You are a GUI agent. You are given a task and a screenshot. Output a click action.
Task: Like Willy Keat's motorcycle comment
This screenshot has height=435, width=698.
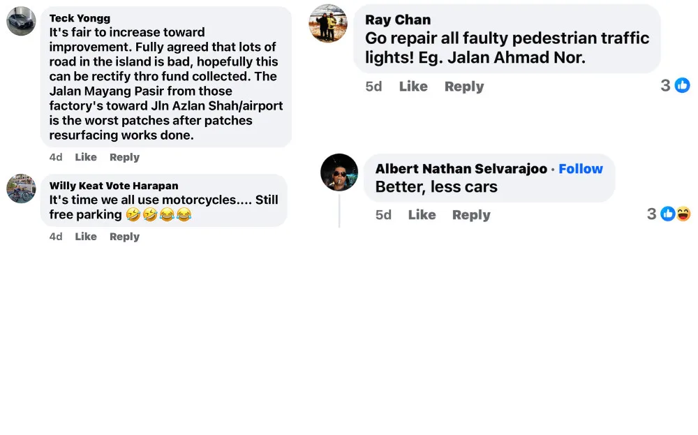pos(86,237)
